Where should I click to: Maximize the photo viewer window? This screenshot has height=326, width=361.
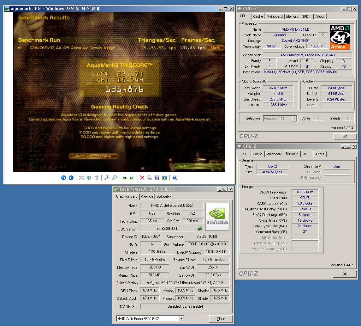[x=226, y=9]
